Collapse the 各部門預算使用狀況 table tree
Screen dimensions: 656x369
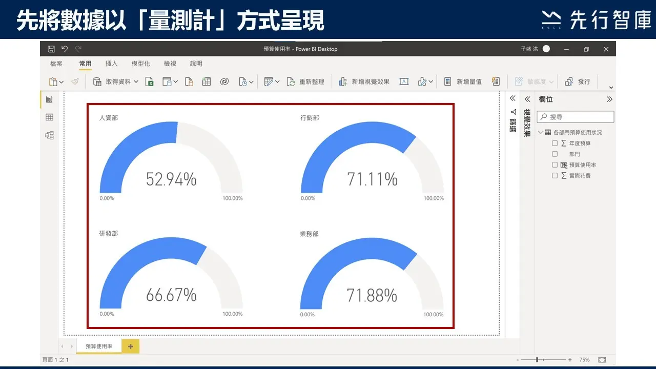541,133
